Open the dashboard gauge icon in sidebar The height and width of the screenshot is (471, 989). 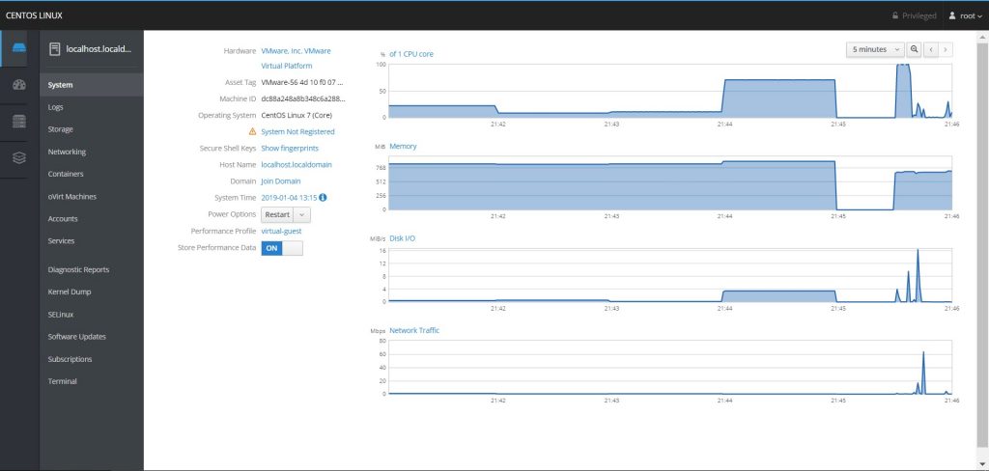(x=19, y=85)
